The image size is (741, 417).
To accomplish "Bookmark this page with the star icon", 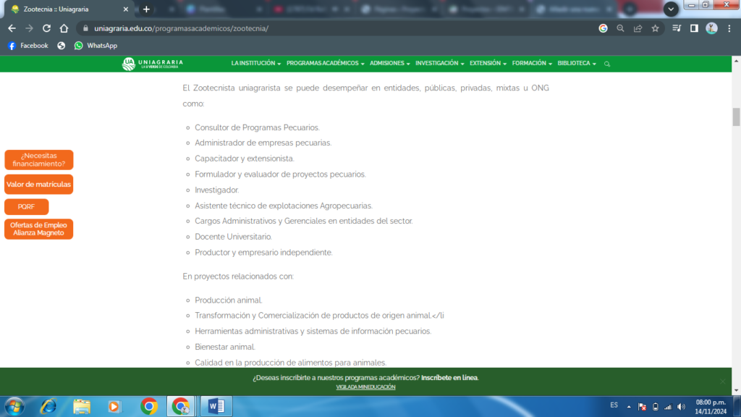I will click(655, 28).
